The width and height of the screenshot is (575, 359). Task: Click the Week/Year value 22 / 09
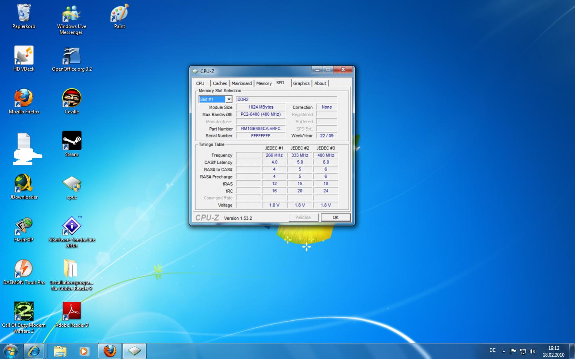tap(327, 136)
